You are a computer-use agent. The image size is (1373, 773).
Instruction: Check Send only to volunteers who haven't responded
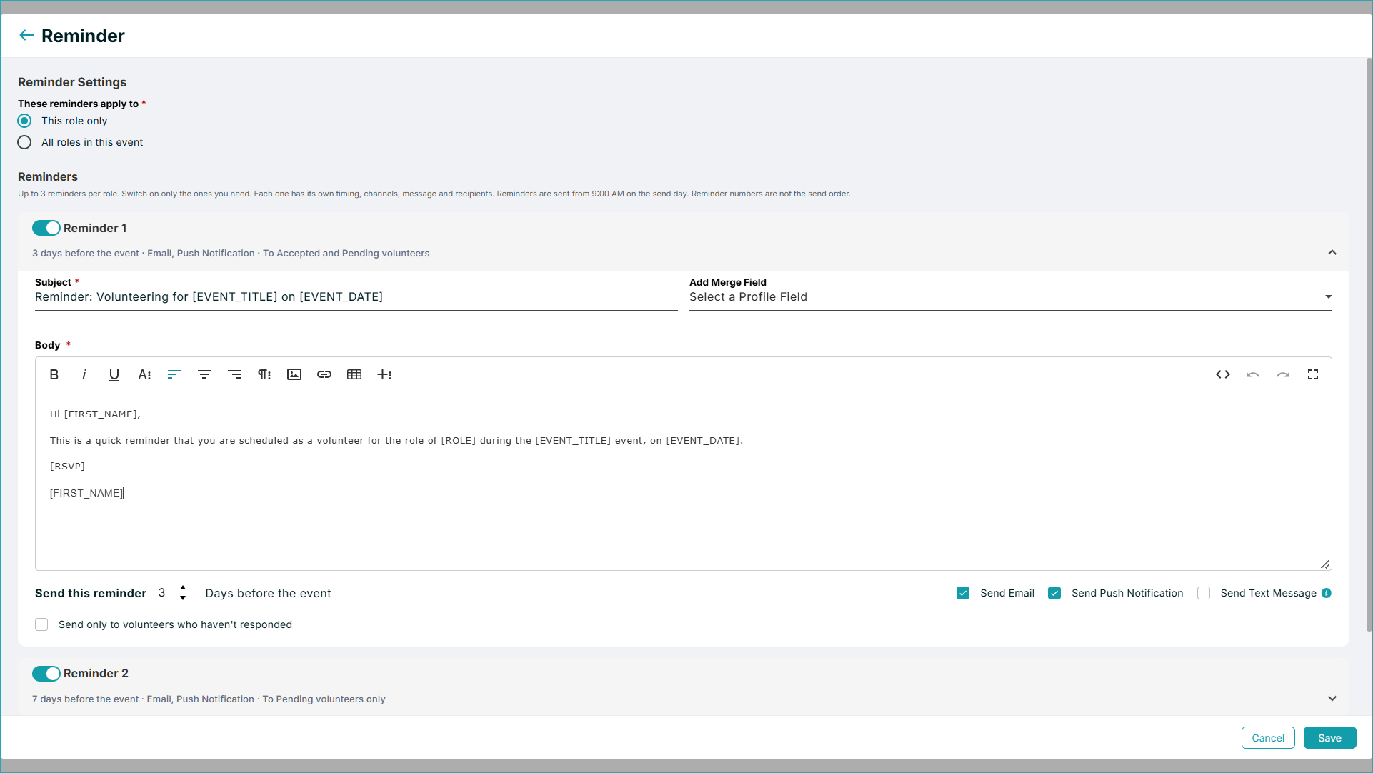click(41, 624)
